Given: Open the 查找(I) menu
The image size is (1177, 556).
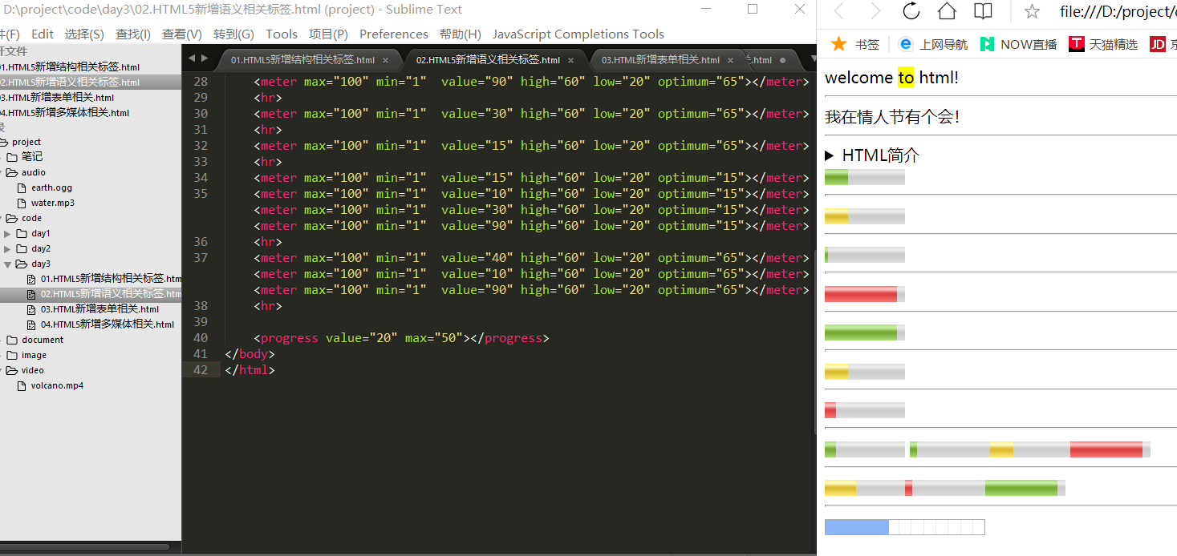Looking at the screenshot, I should pyautogui.click(x=133, y=34).
